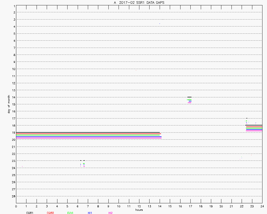Image resolution: width=267 pixels, height=214 pixels.
Task: Click the magenta HI2 legend label
Action: pyautogui.click(x=111, y=213)
